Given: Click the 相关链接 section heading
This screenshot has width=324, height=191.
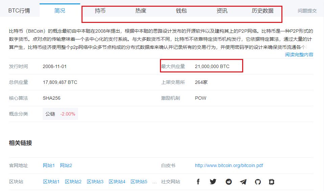Looking at the screenshot, I should pos(20,143).
